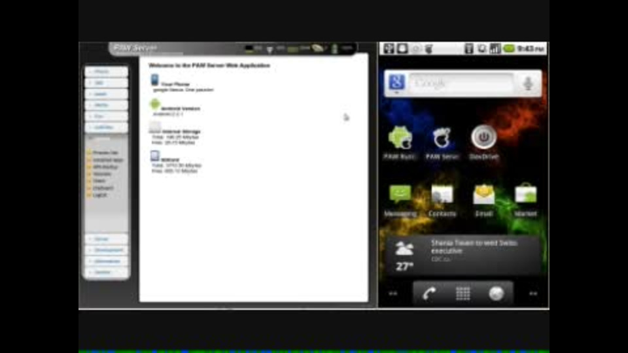Expand the Development menu section
The height and width of the screenshot is (353, 628).
(x=107, y=250)
